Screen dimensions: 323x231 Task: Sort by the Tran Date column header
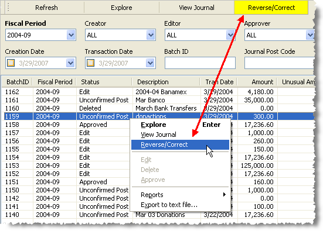219,82
